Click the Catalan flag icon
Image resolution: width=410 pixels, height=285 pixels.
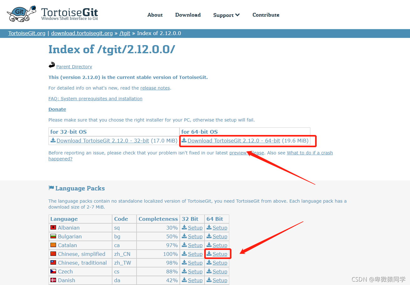[53, 245]
